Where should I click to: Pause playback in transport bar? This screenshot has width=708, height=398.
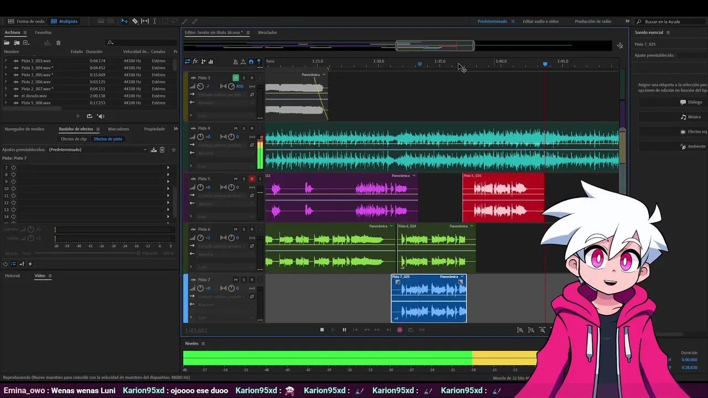click(x=344, y=330)
